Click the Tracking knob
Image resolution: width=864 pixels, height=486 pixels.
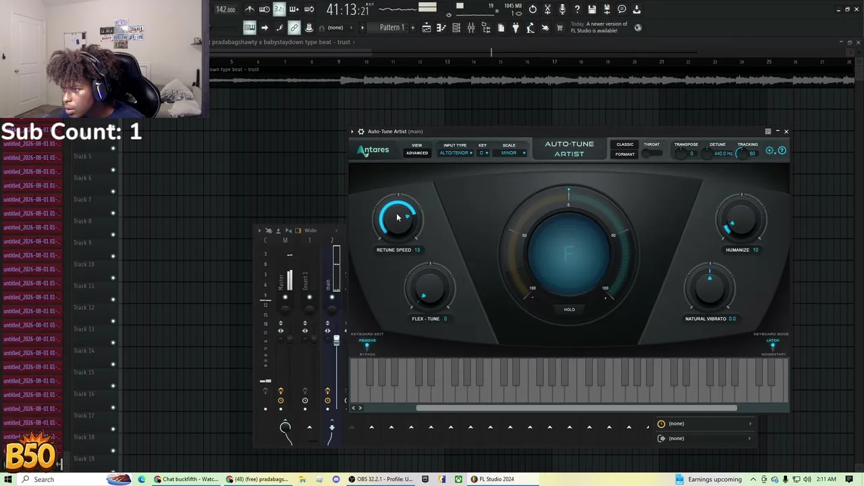click(x=741, y=154)
